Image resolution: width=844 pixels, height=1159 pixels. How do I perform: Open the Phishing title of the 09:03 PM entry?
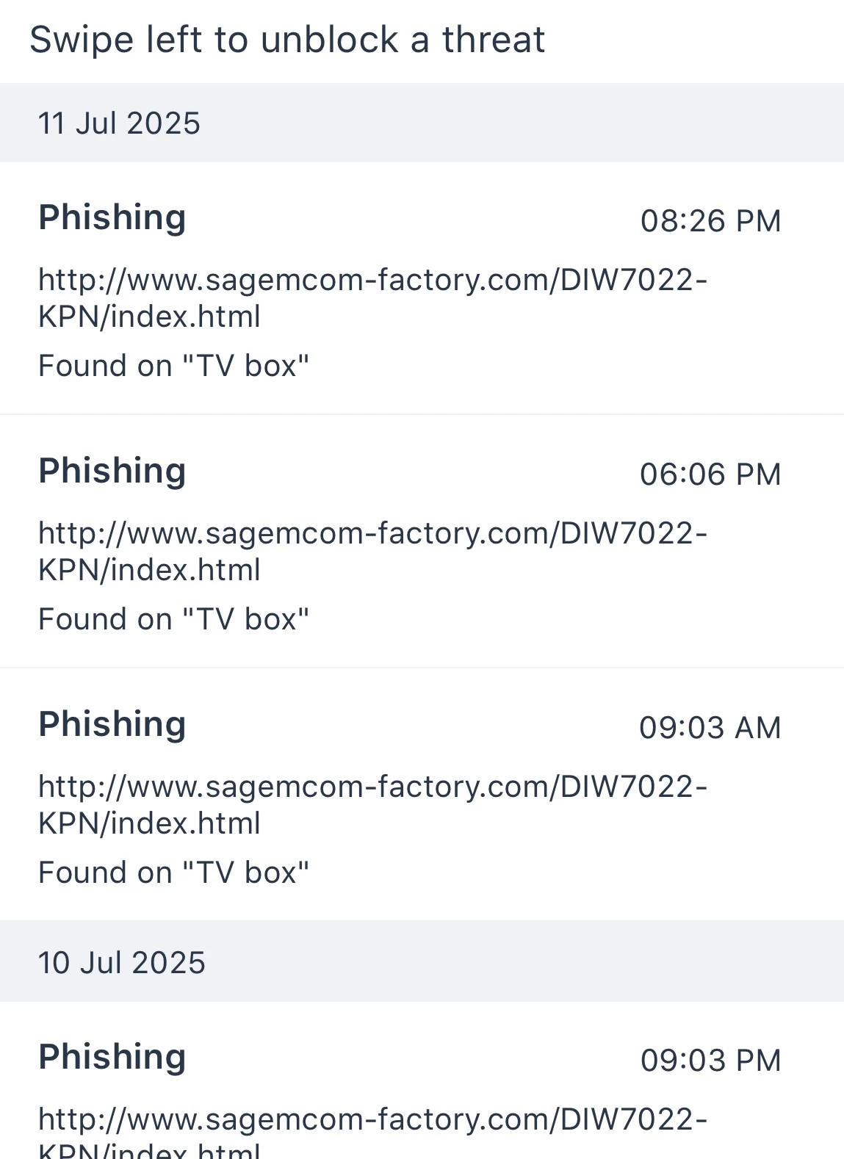(112, 1057)
